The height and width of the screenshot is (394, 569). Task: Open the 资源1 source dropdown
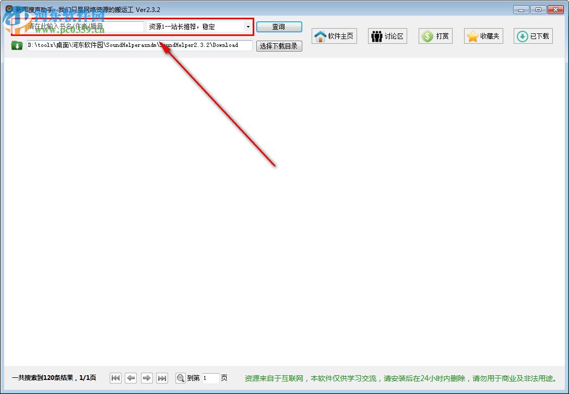pos(199,27)
